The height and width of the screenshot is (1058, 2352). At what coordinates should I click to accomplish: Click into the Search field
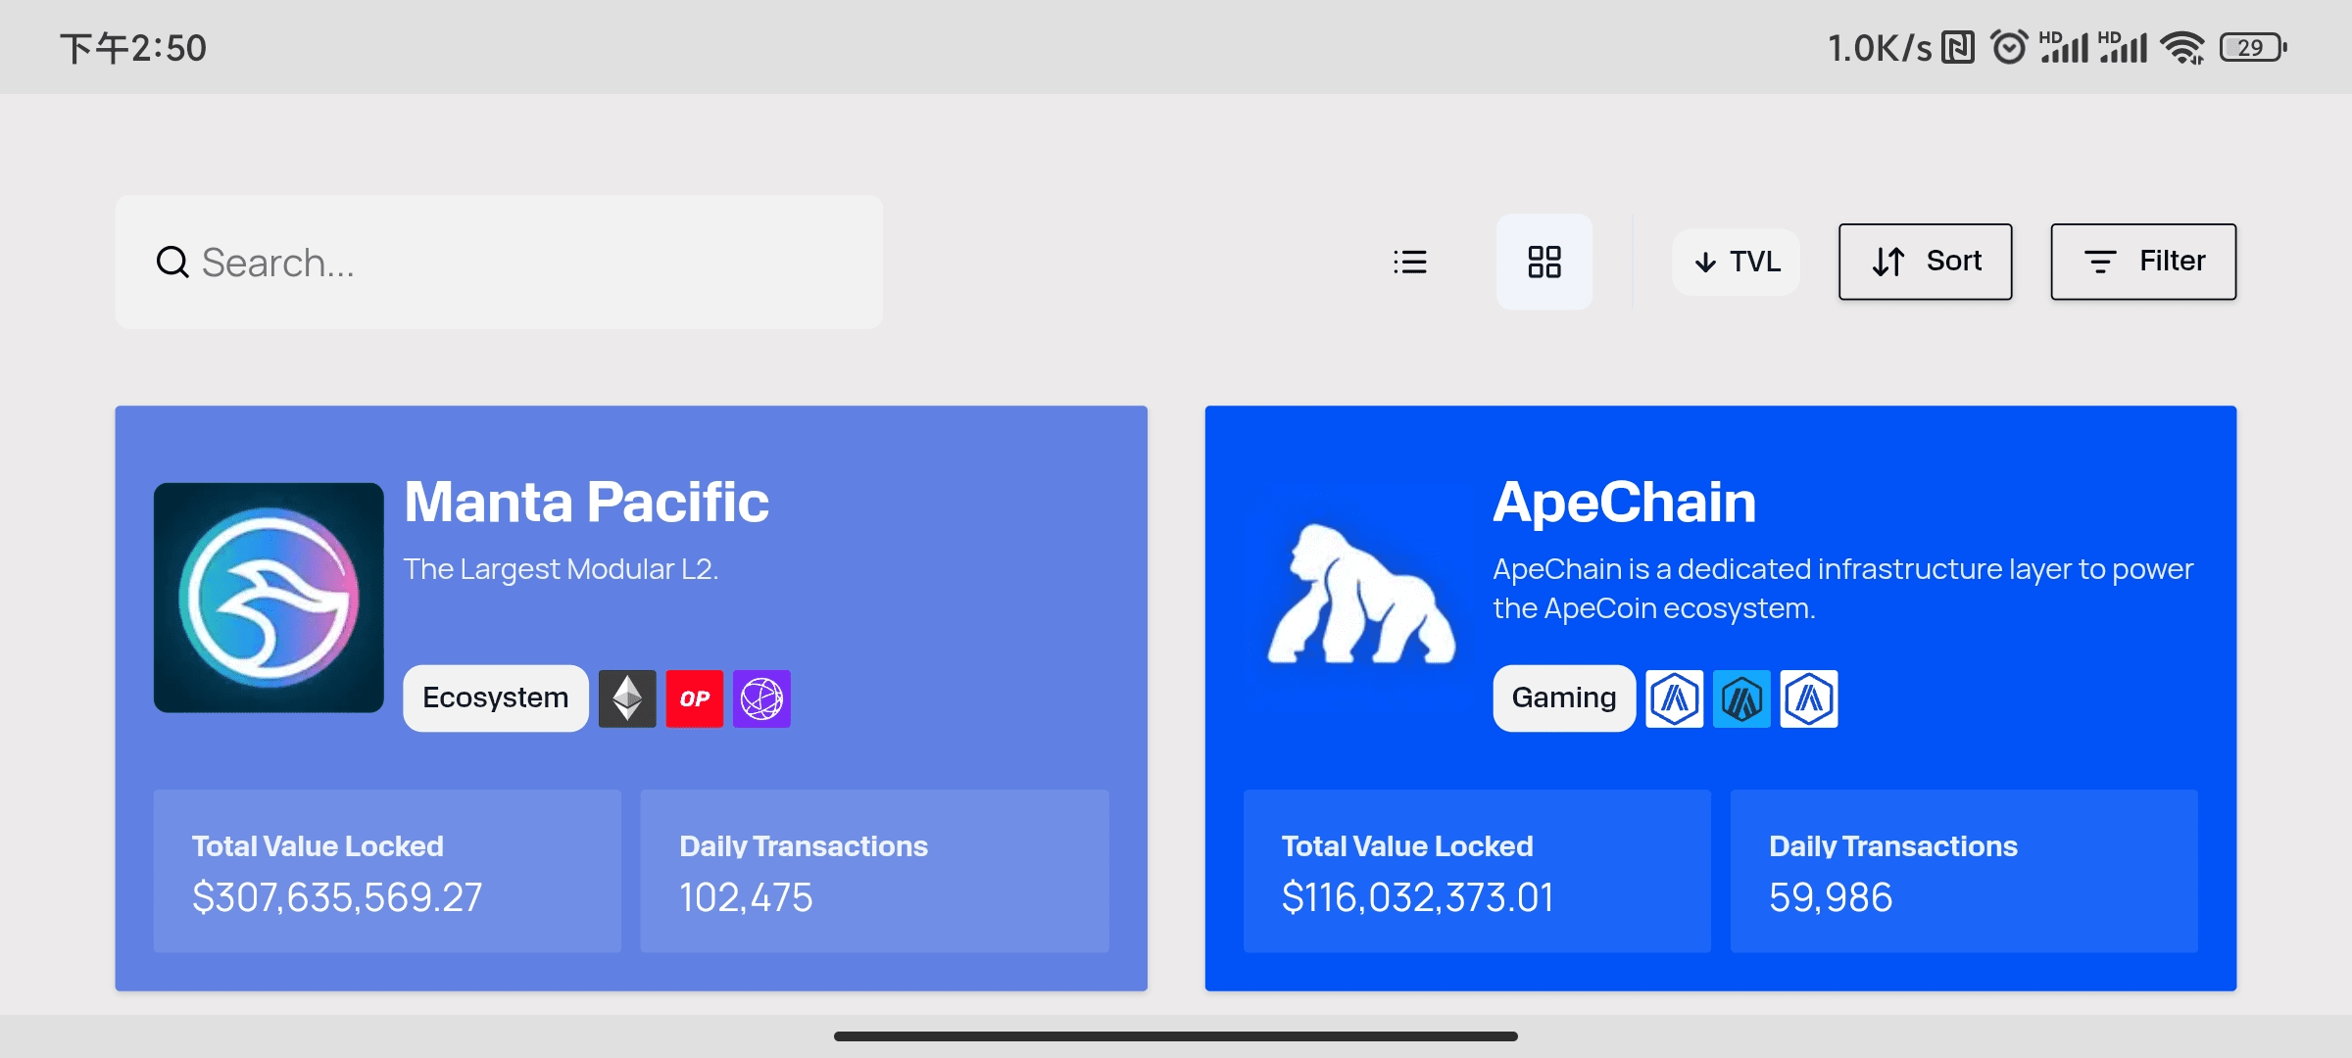(x=499, y=262)
